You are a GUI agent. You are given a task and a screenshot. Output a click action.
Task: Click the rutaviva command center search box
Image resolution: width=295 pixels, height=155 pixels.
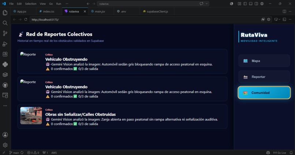coord(153,4)
